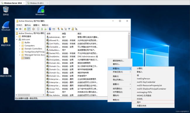Switch to the Windows Server 2016 VM tab

[x=13, y=3]
